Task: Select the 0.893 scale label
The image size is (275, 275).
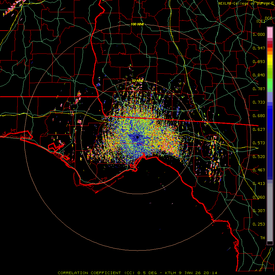Action: tap(259, 61)
